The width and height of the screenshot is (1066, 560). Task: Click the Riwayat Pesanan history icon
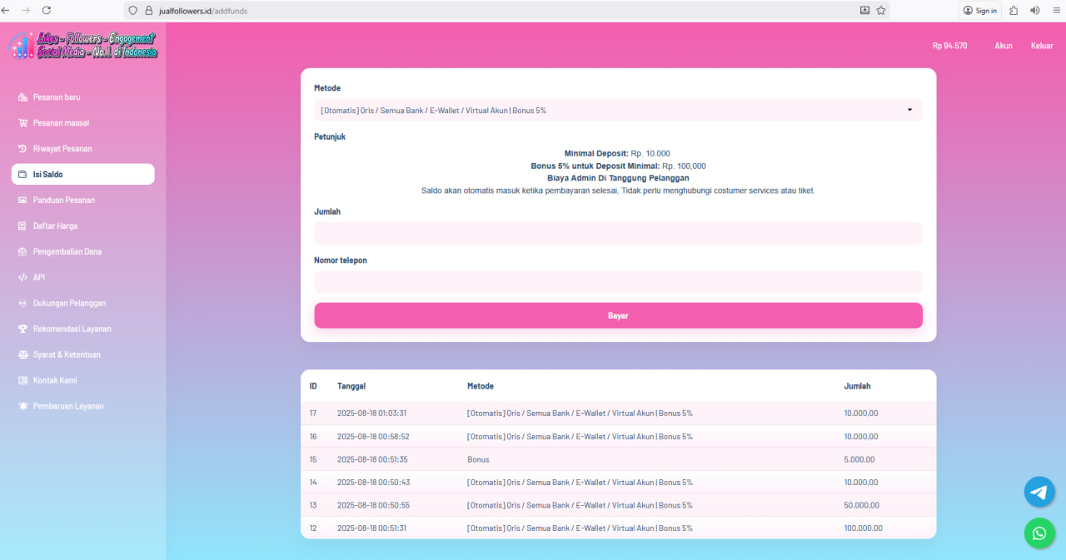coord(23,149)
